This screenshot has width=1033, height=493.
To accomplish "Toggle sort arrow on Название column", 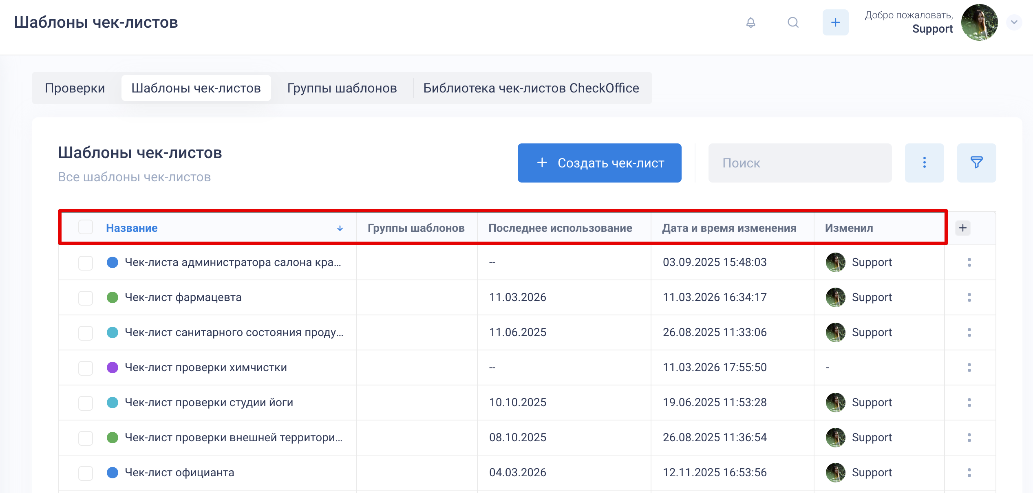I will 340,228.
